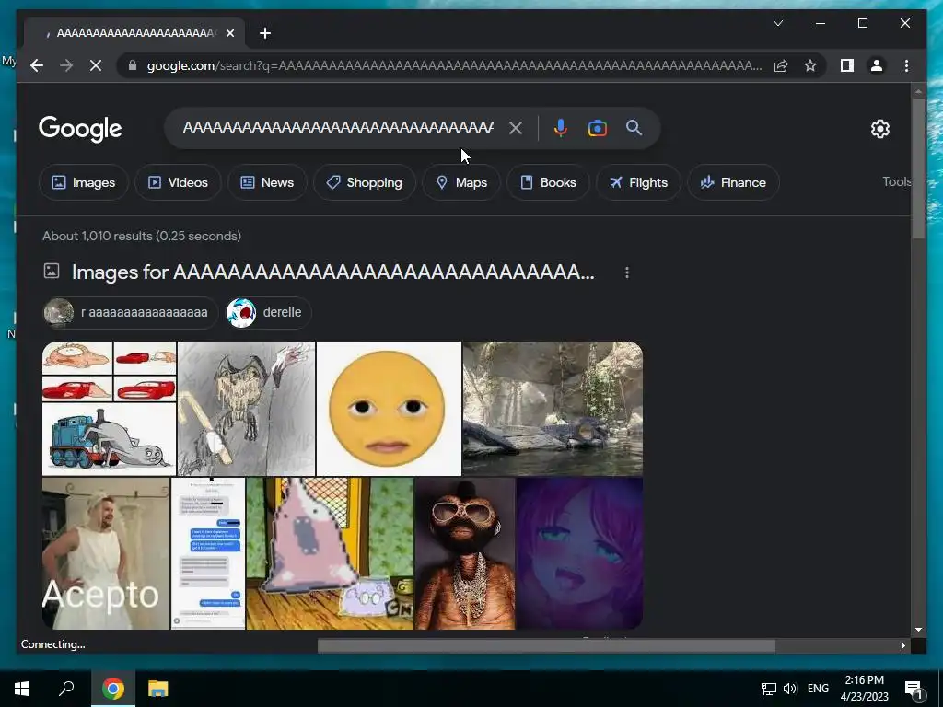Open more options next to Images heading
Image resolution: width=943 pixels, height=707 pixels.
(x=626, y=272)
